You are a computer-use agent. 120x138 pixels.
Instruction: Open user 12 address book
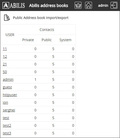coord(5,56)
